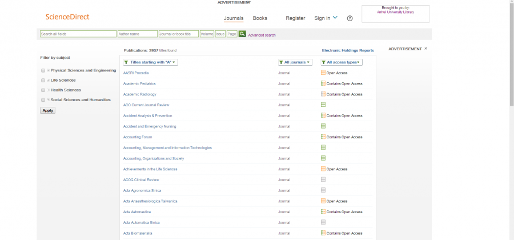Click Achievements in the Life Sciences access icon
This screenshot has height=240, width=514.
tap(323, 169)
